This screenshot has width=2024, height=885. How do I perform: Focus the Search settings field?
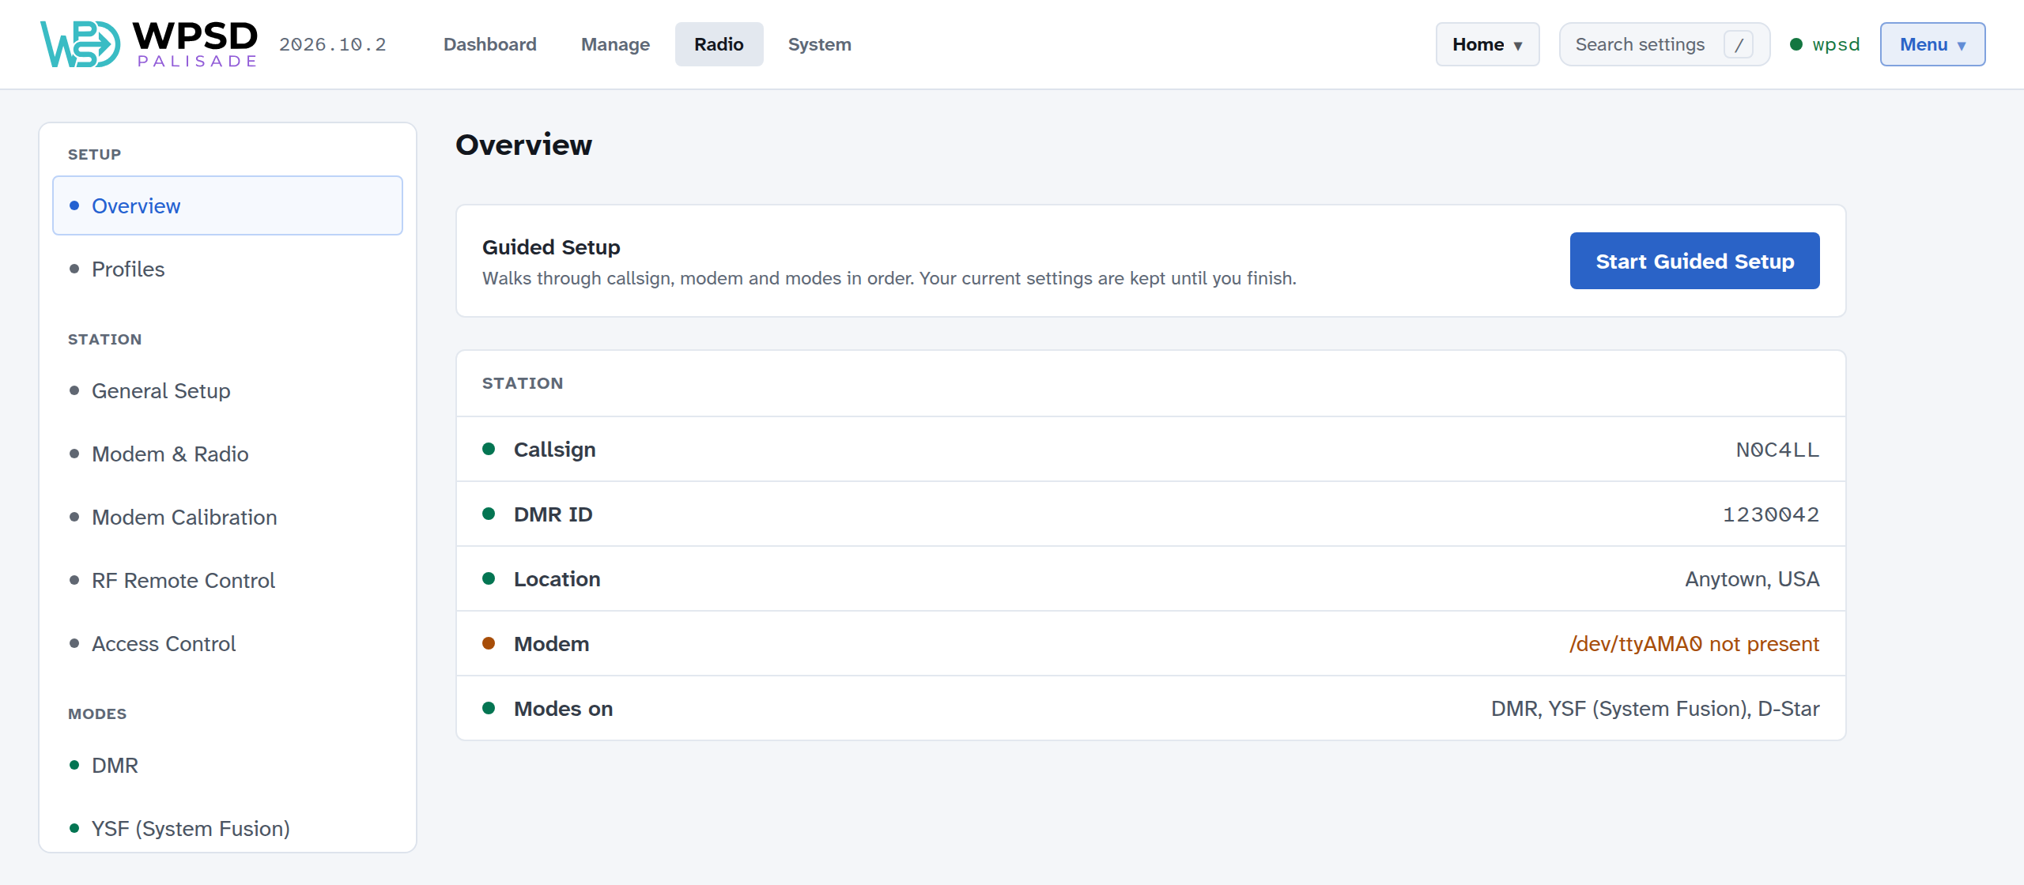1664,44
